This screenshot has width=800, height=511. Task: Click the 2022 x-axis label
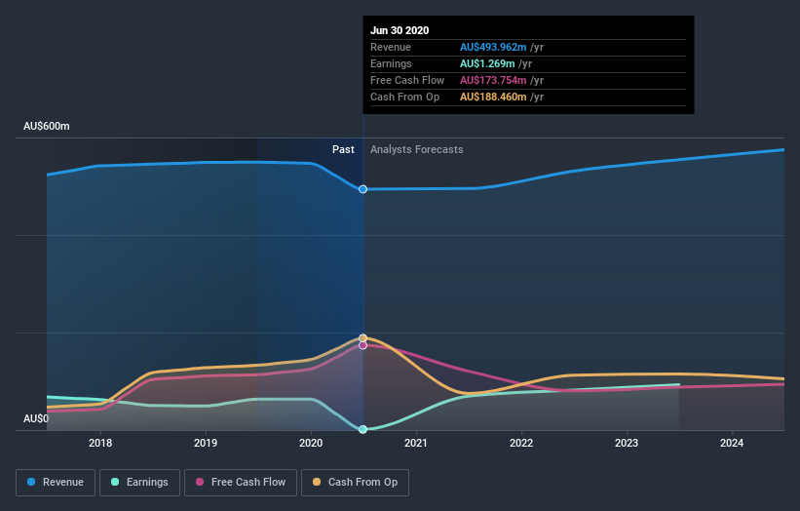click(521, 443)
